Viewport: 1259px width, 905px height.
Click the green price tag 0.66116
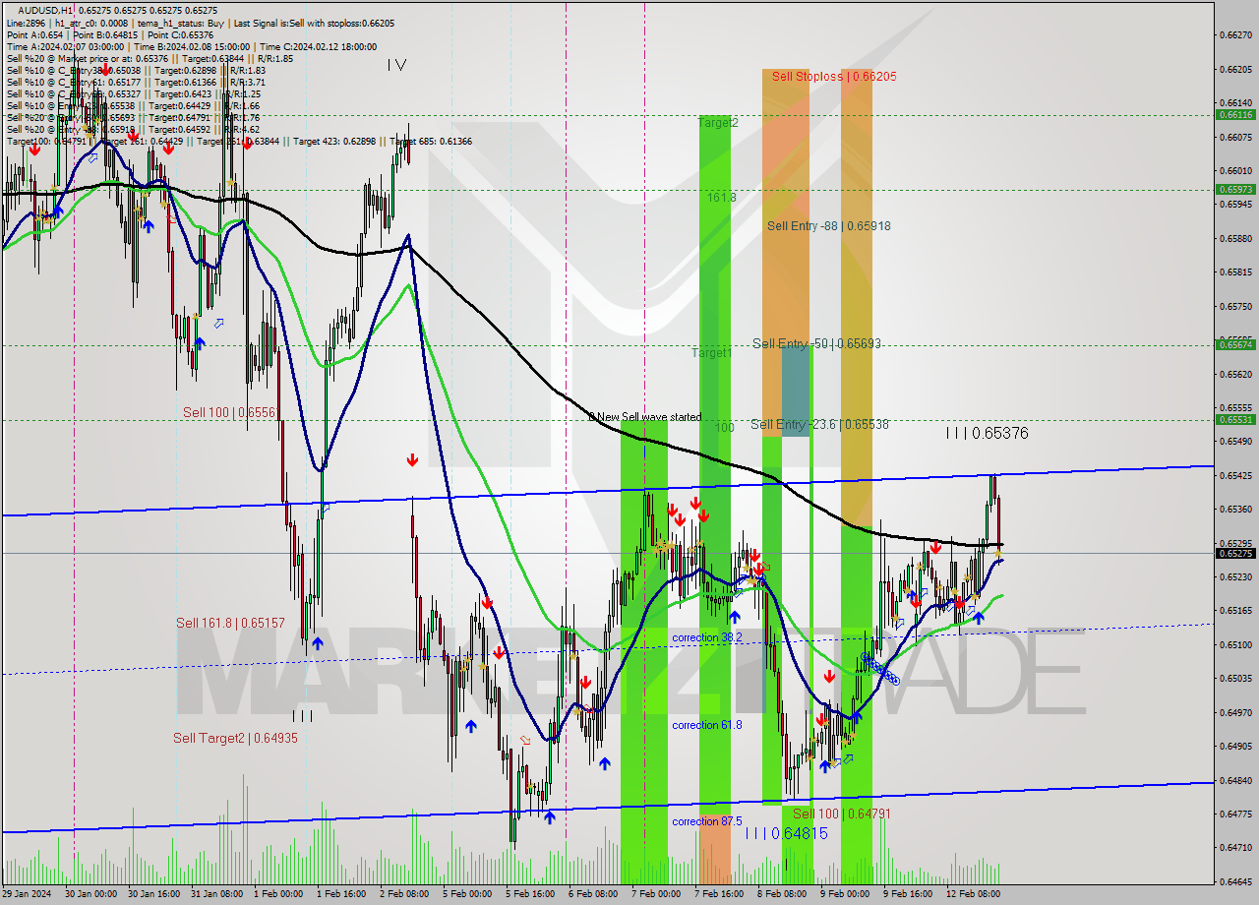pos(1235,114)
